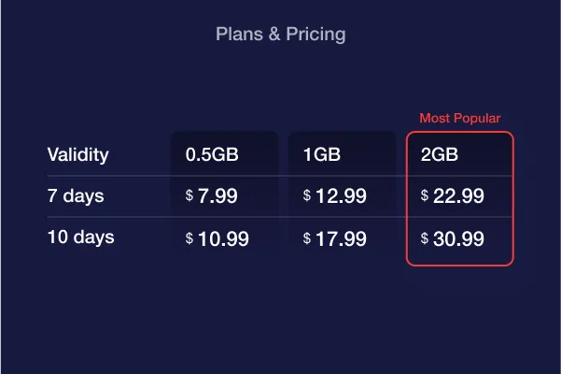Image resolution: width=561 pixels, height=374 pixels.
Task: Choose the 12.99 price for 1GB
Action: 340,197
